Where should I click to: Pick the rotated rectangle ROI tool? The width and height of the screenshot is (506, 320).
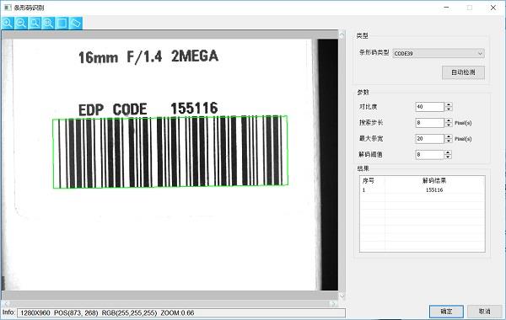tap(76, 24)
